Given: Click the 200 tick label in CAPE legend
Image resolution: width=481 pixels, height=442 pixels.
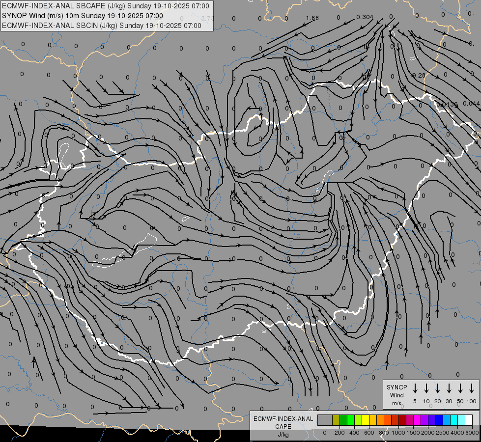Looking at the screenshot, I should tap(340, 433).
